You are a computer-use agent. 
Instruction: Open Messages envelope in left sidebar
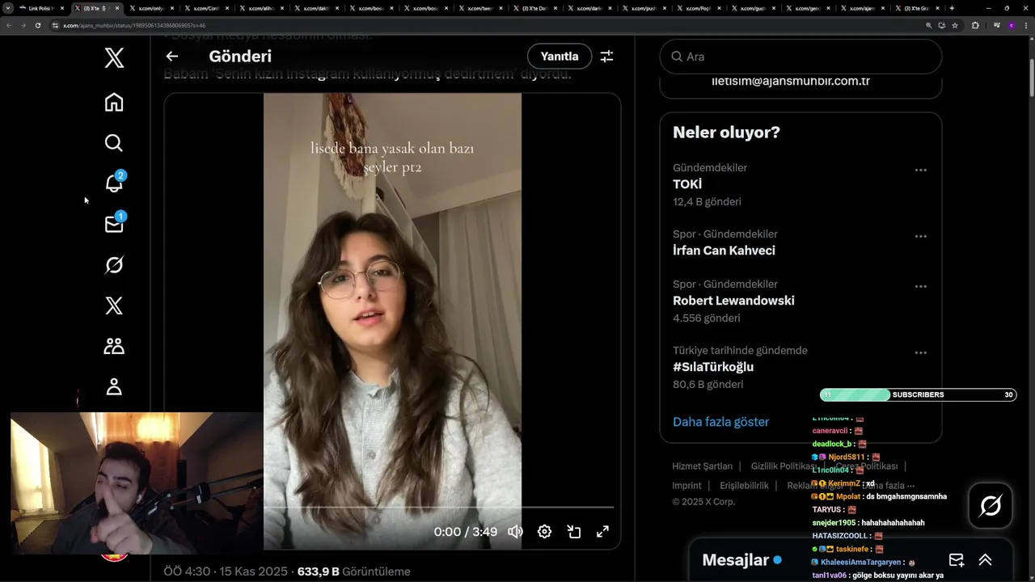click(114, 224)
